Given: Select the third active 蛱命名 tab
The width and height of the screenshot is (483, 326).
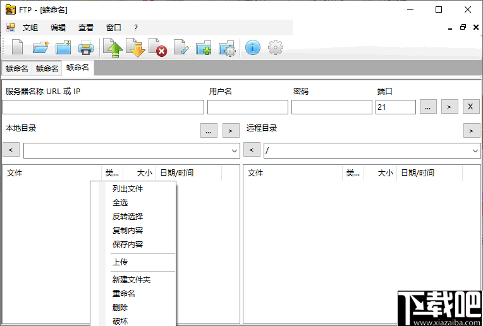Looking at the screenshot, I should tap(78, 68).
